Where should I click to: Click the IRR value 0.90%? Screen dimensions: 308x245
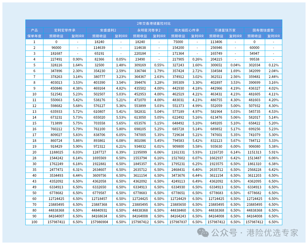pos(78,59)
